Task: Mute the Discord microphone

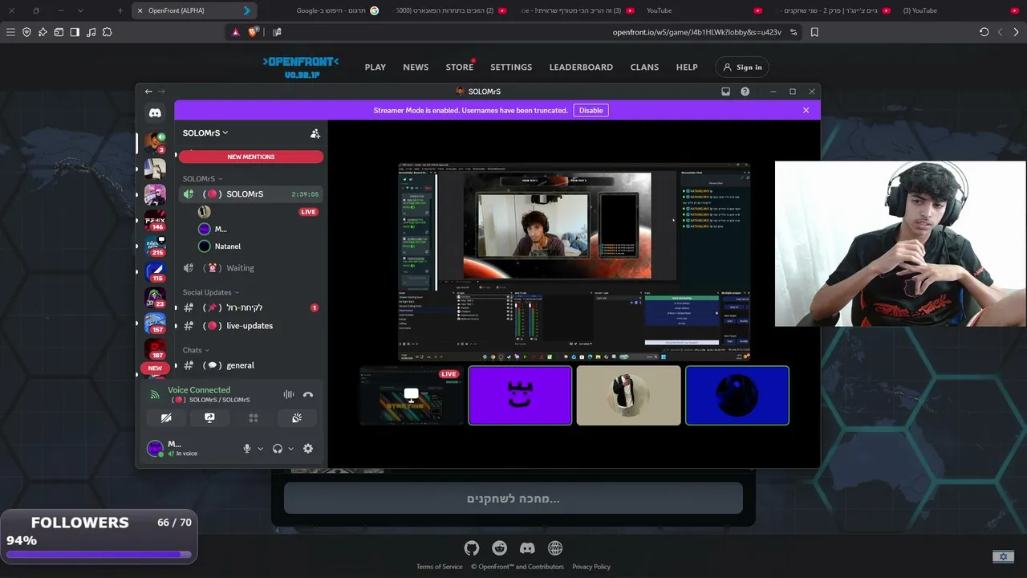Action: tap(247, 449)
